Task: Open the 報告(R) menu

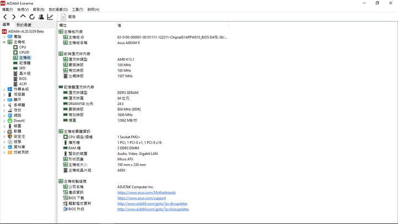Action: (39, 9)
